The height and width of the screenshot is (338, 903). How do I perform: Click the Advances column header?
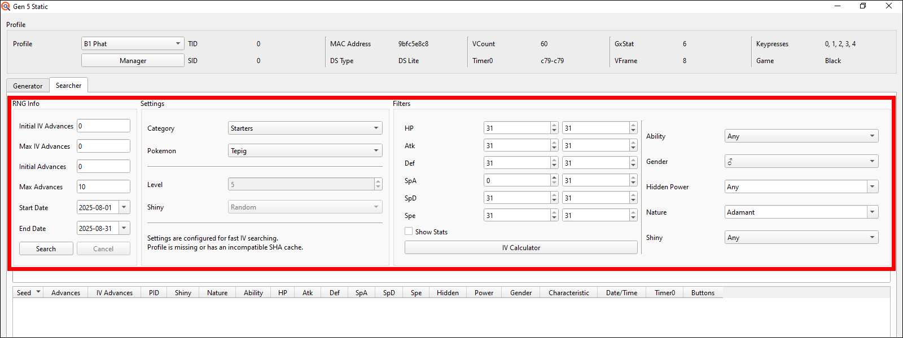(x=65, y=292)
